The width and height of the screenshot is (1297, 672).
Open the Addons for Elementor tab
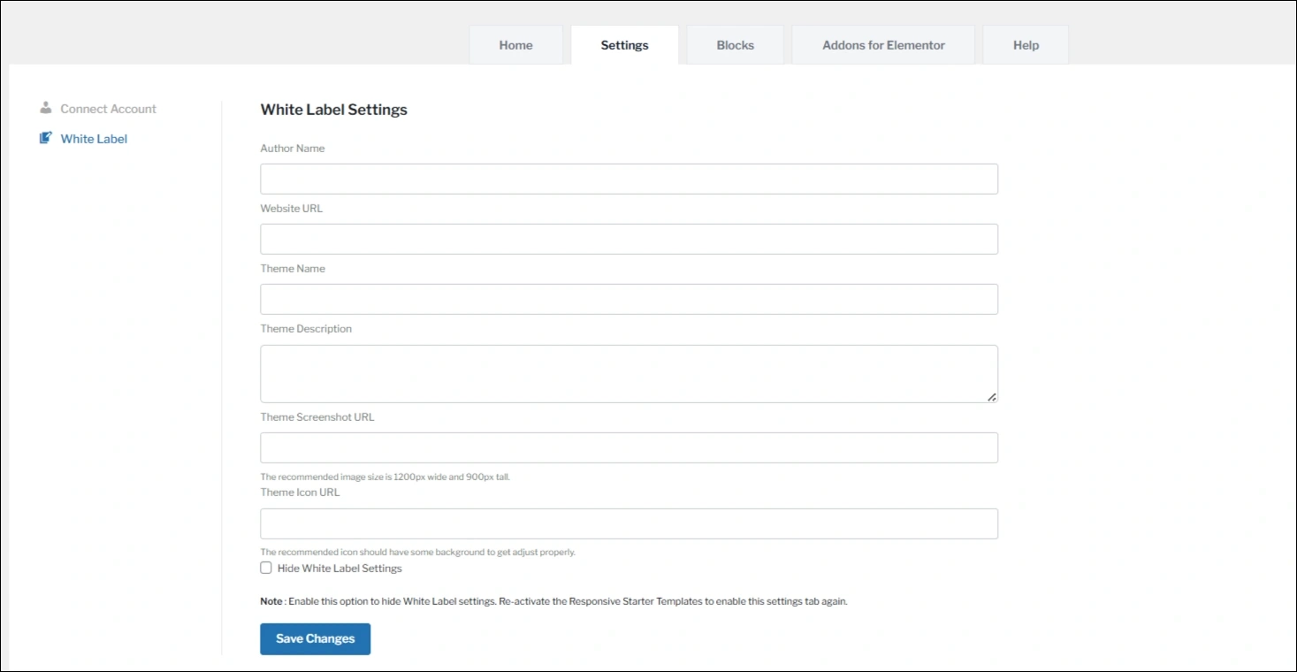pyautogui.click(x=882, y=44)
